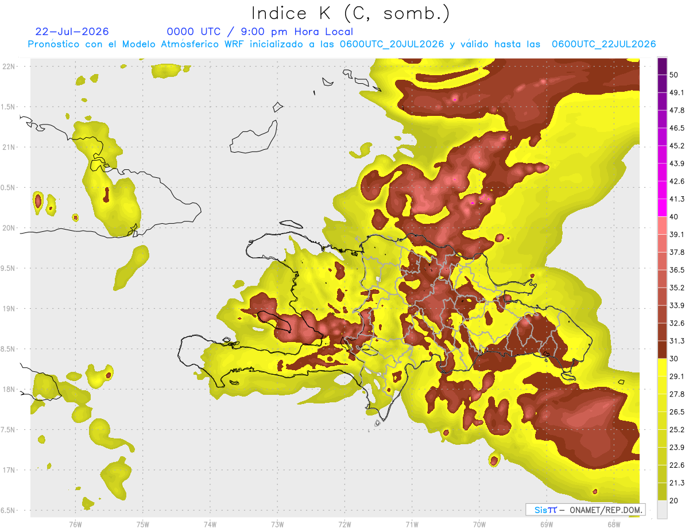The height and width of the screenshot is (532, 689).
Task: Click the '42.6' colorbar label
Action: 677,181
